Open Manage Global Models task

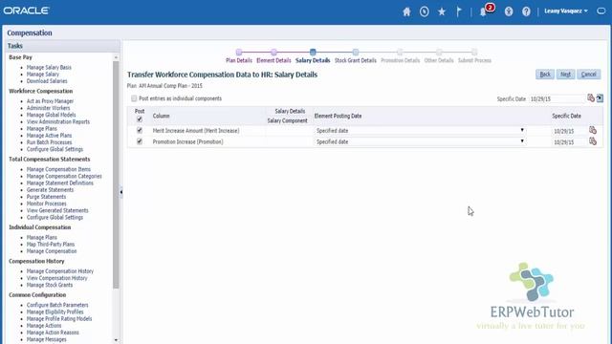pos(51,115)
